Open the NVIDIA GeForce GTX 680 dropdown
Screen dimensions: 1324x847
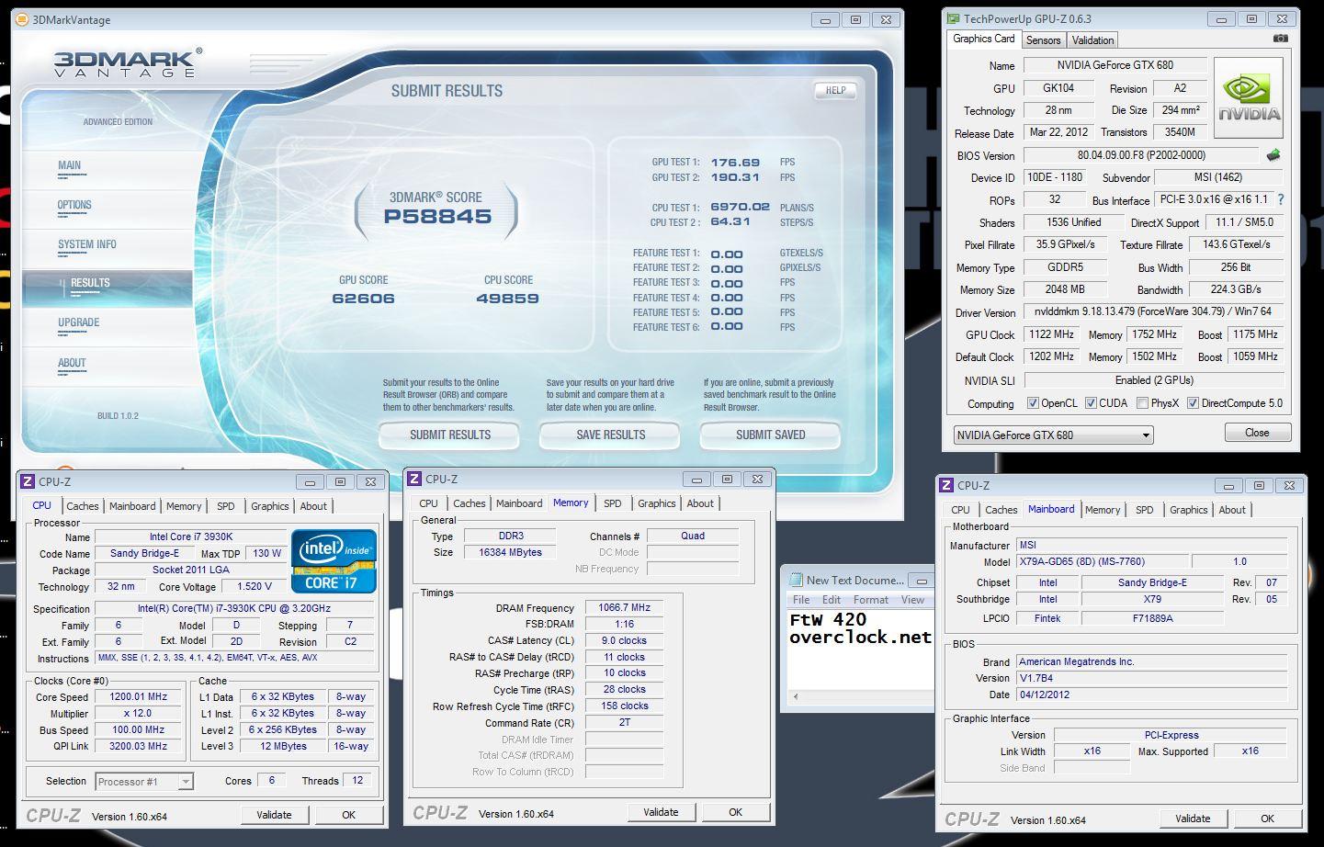coord(1146,435)
